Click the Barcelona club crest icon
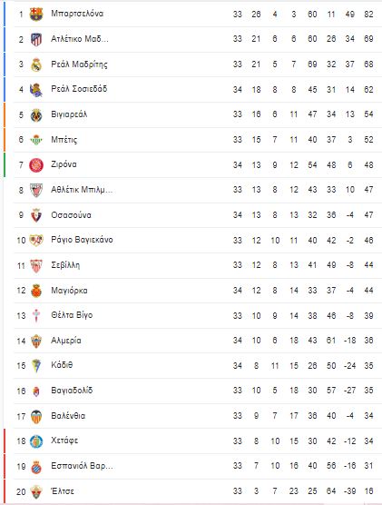Viewport: 382px width, 505px height. coord(36,15)
